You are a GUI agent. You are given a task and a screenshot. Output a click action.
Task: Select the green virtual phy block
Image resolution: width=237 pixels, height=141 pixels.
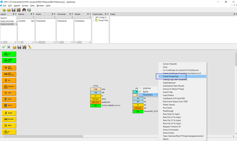(9, 60)
